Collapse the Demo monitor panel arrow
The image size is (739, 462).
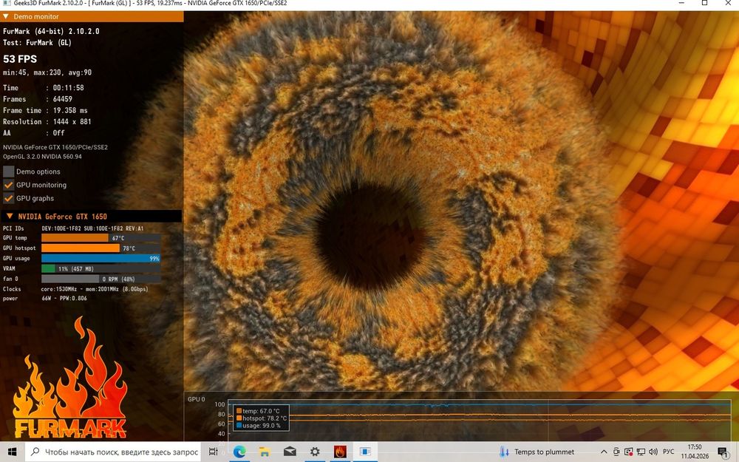tap(7, 16)
